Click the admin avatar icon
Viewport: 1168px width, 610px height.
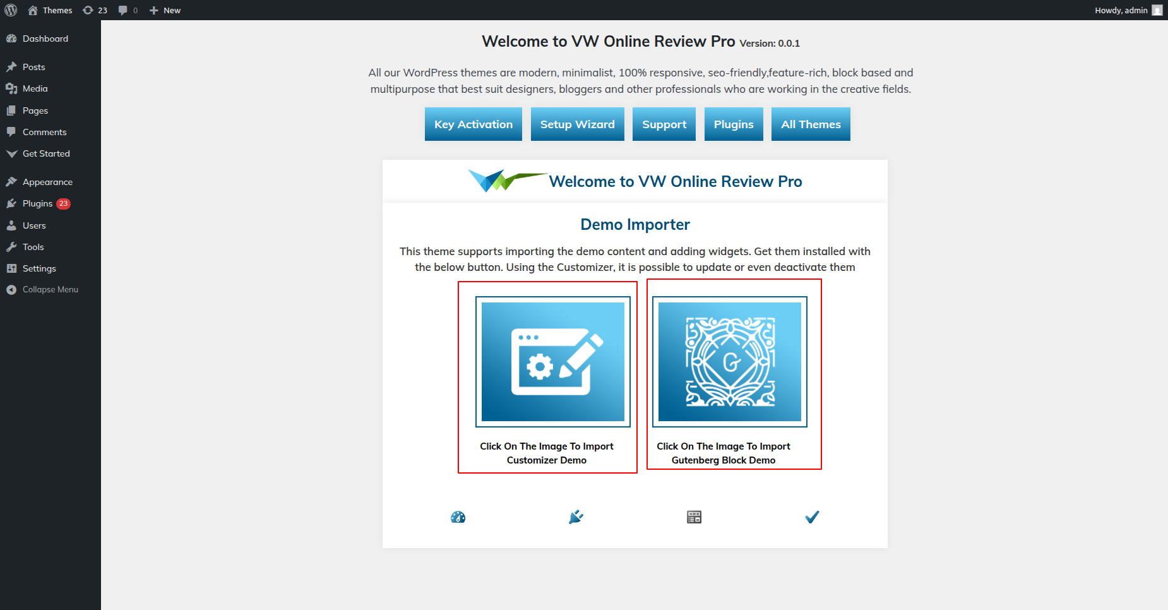[1157, 10]
